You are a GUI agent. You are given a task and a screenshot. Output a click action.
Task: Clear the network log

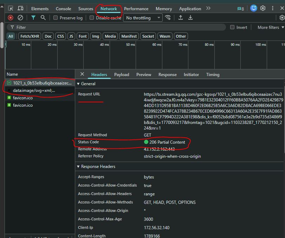(20, 18)
